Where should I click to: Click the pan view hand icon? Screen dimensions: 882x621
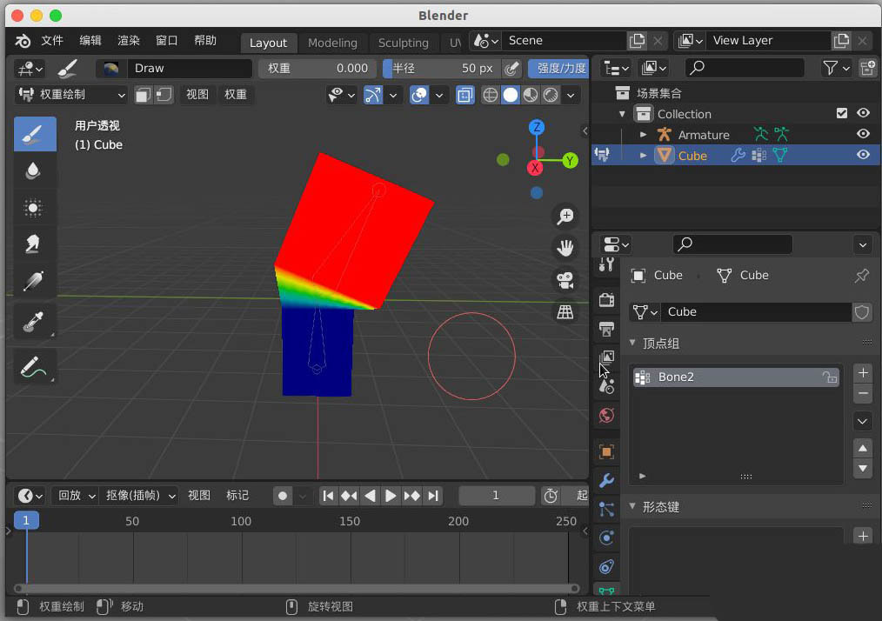point(565,248)
